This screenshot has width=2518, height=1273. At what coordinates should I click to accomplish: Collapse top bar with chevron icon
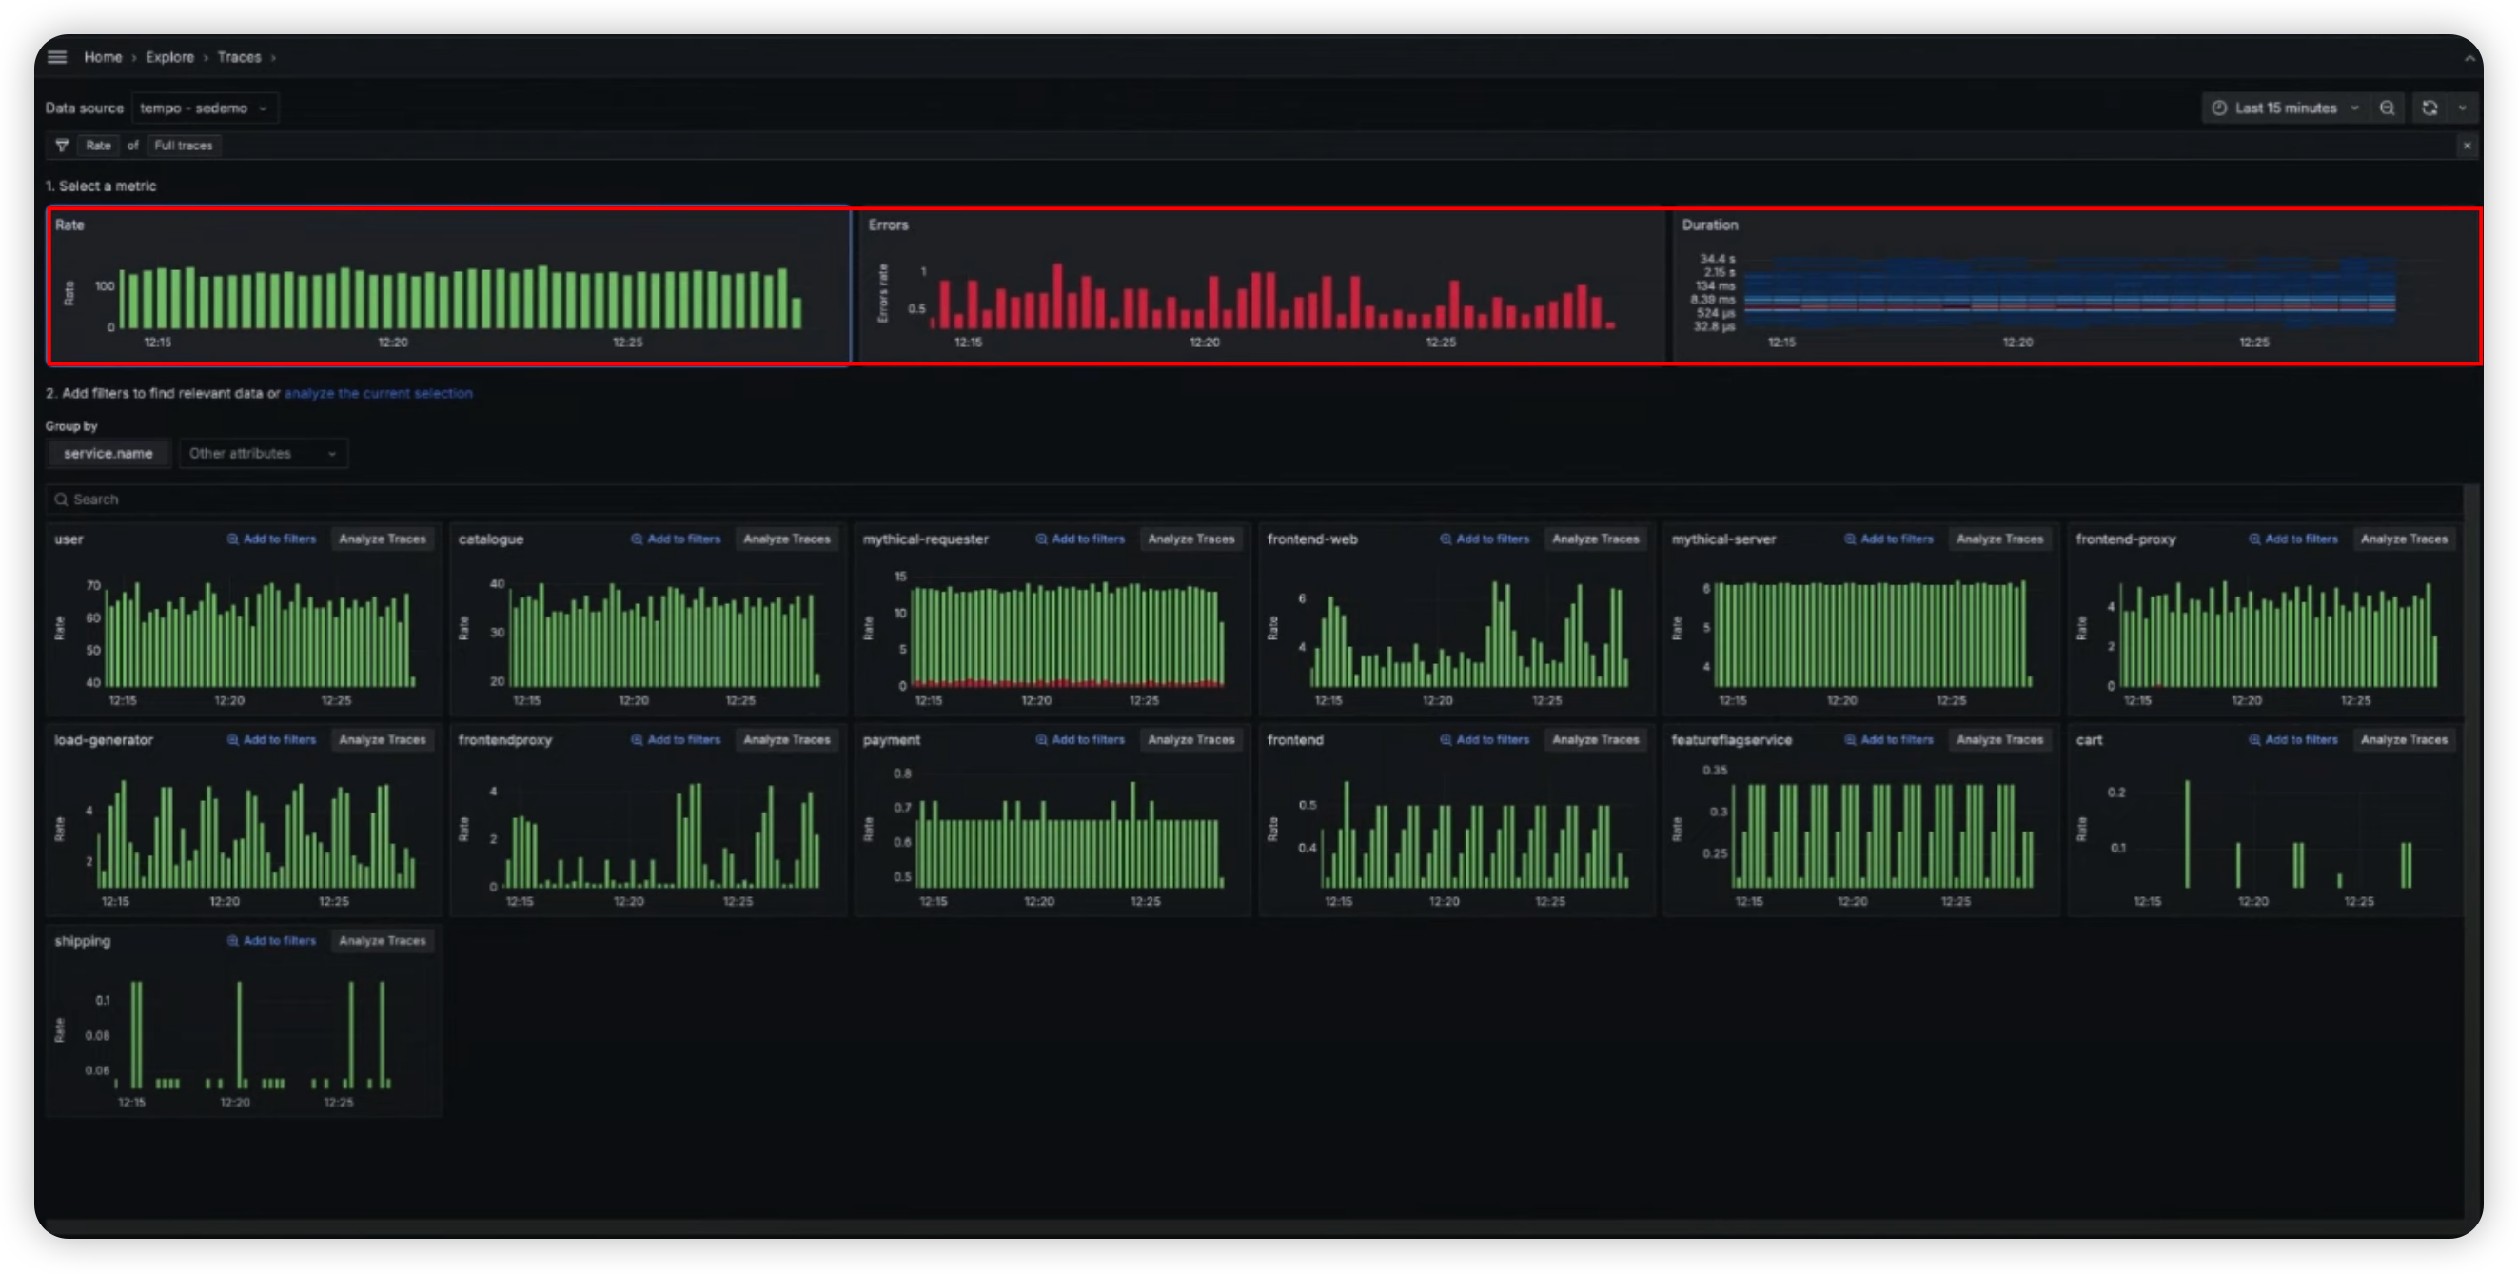click(x=2470, y=58)
